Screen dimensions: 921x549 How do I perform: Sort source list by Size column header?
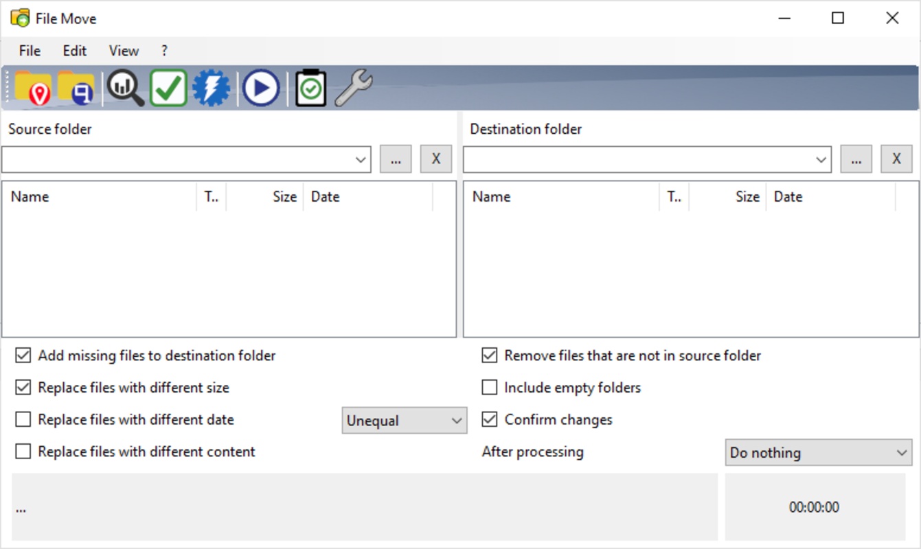tap(284, 197)
